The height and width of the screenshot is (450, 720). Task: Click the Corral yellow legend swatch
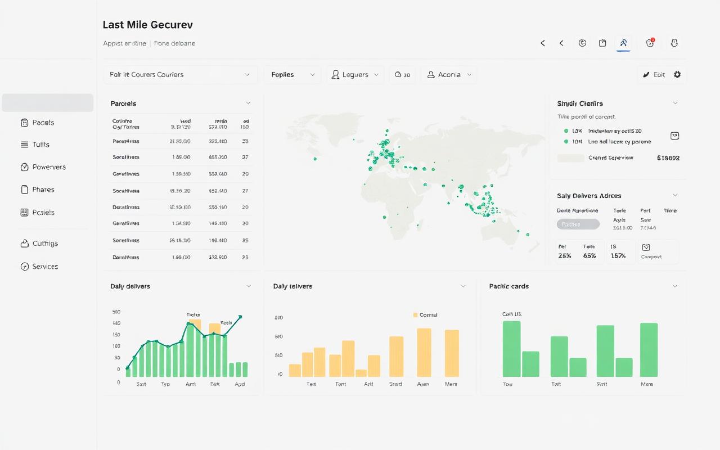point(415,315)
